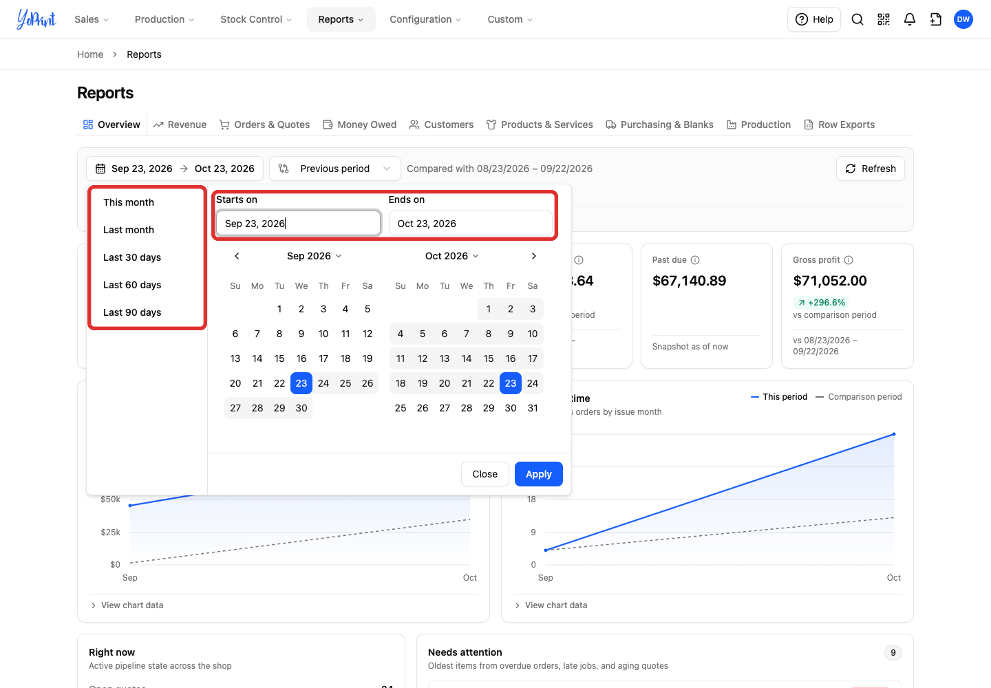Refresh the report data
Image resolution: width=991 pixels, height=688 pixels.
(x=871, y=169)
